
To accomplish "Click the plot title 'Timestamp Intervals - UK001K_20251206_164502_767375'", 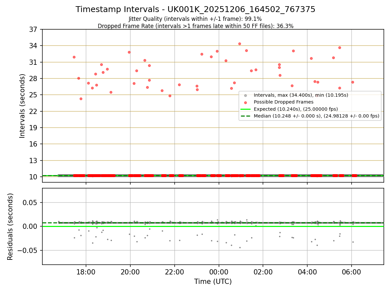I will (x=195, y=9).
